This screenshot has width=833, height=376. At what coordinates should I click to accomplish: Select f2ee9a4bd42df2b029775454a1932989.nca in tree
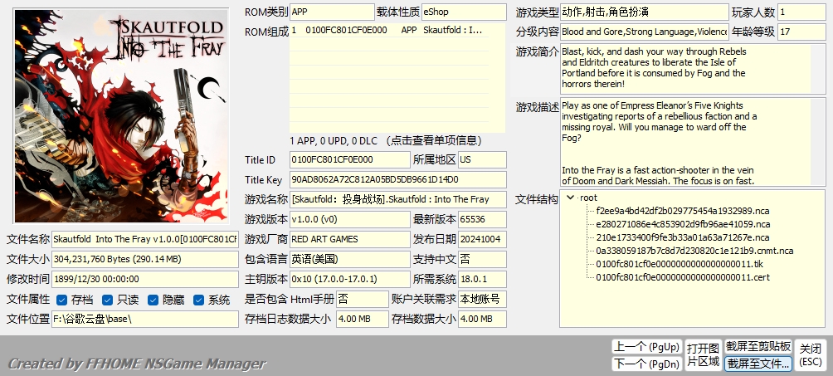pos(683,211)
